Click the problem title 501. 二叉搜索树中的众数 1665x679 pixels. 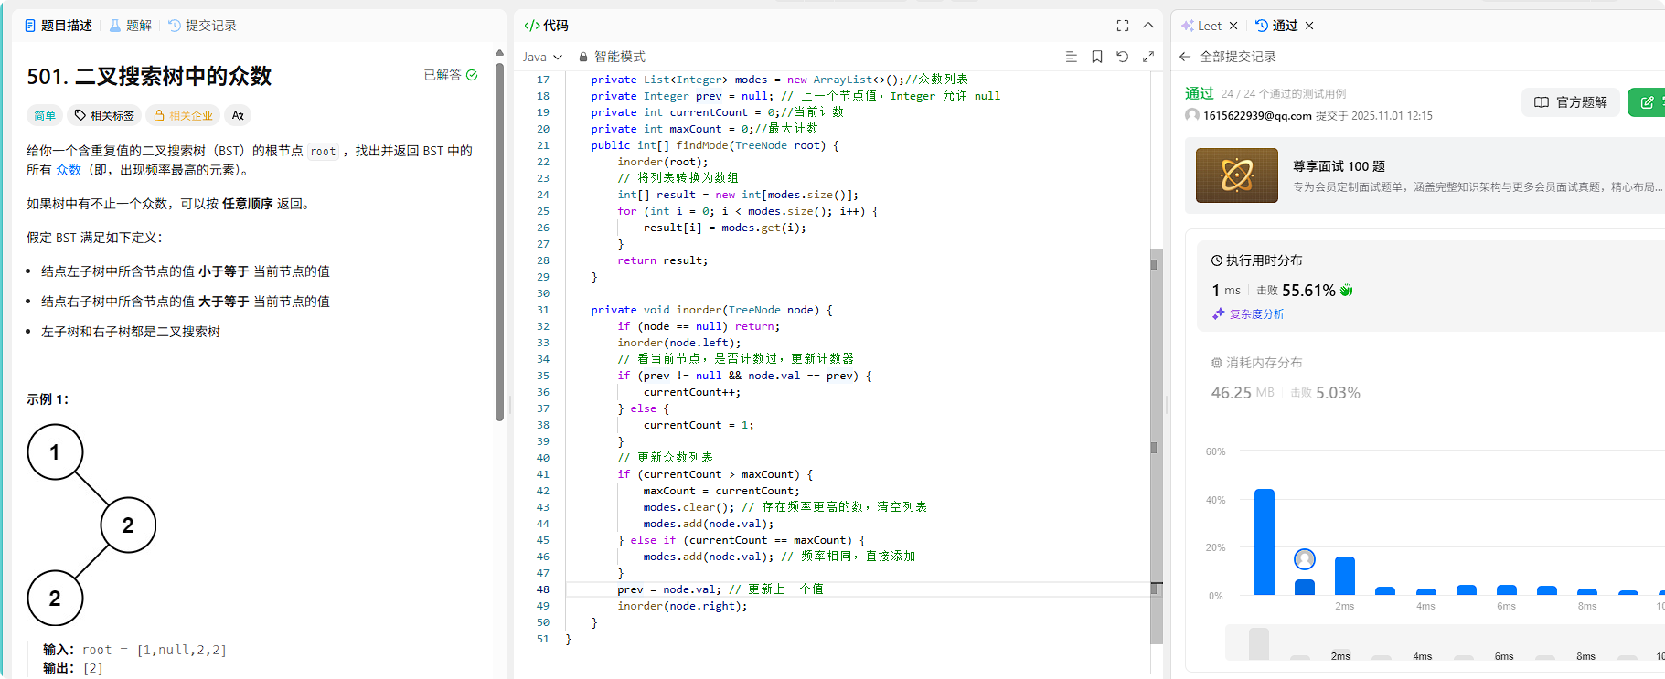click(x=149, y=76)
